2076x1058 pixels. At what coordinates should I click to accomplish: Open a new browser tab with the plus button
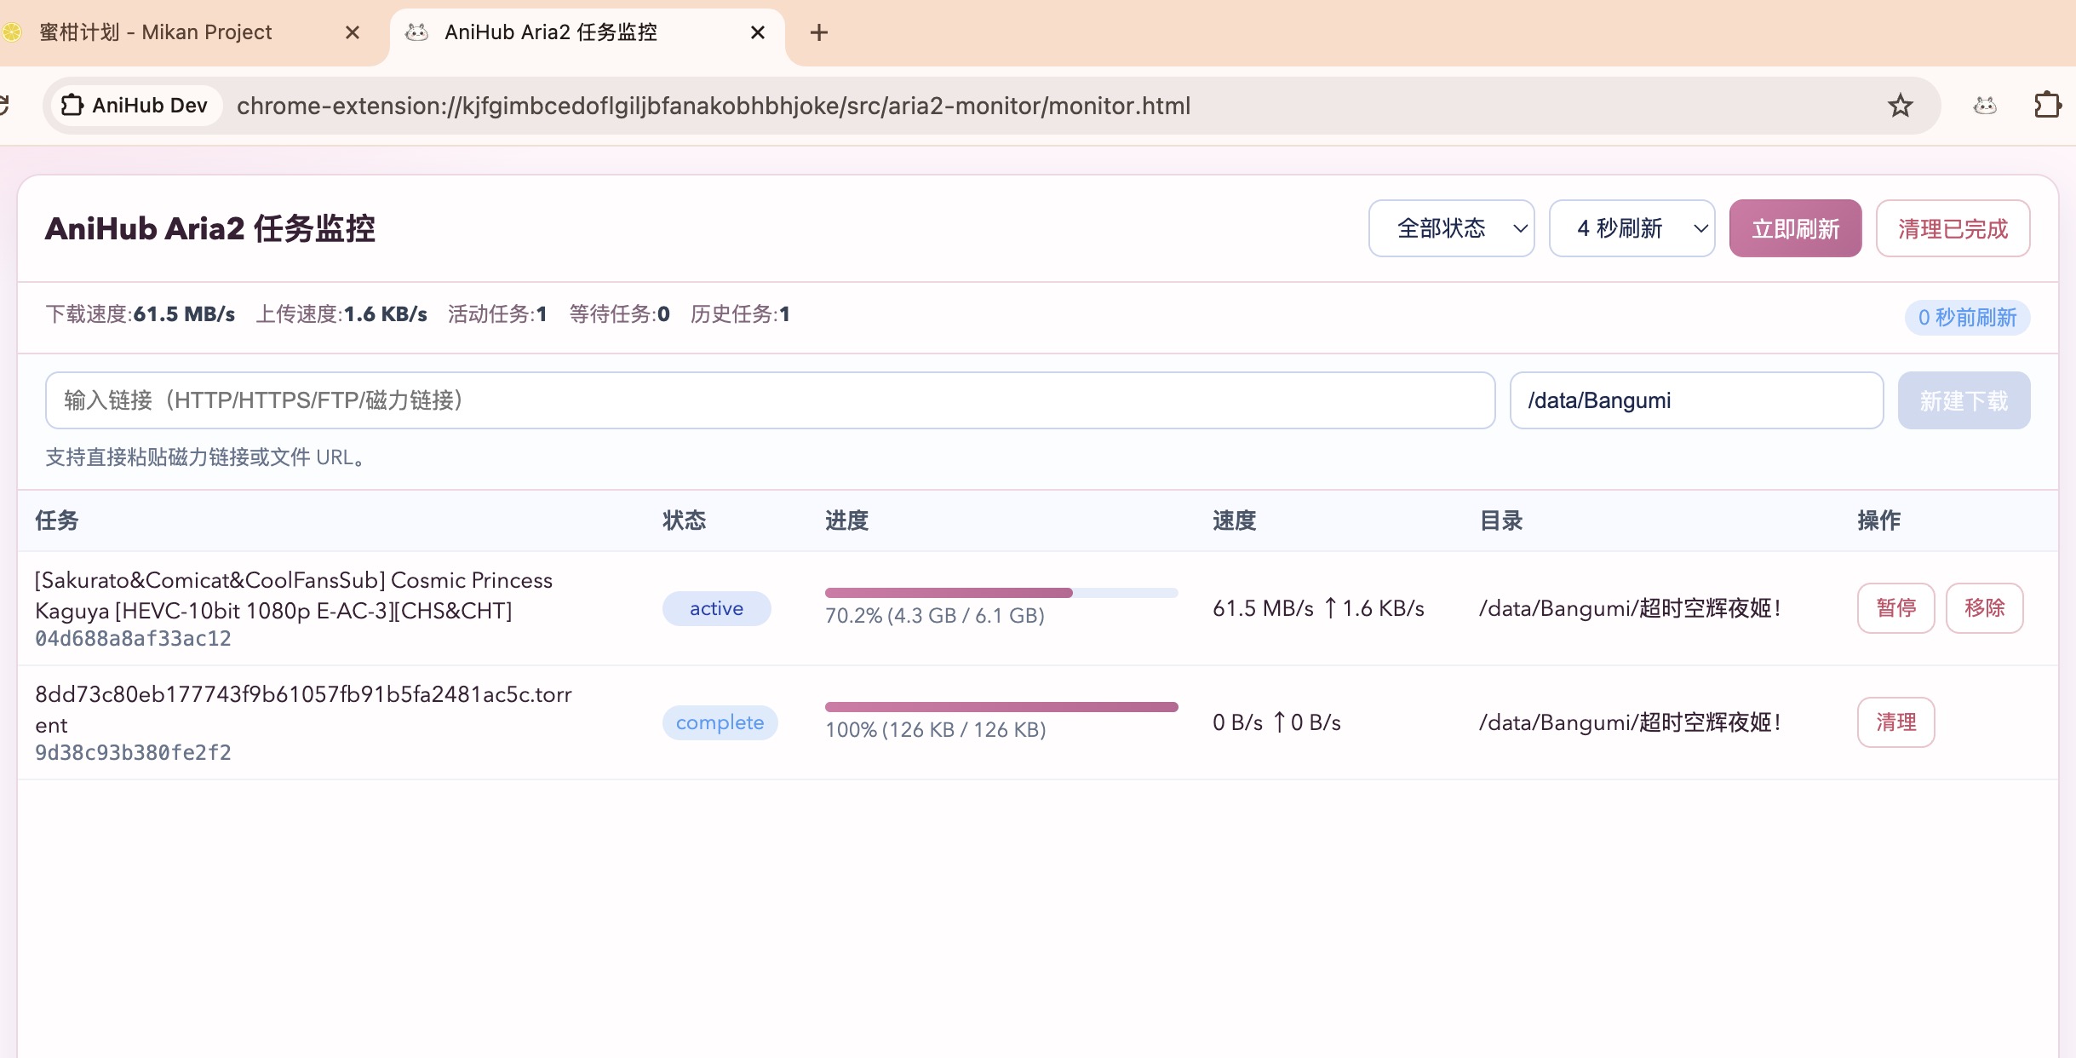click(x=817, y=32)
